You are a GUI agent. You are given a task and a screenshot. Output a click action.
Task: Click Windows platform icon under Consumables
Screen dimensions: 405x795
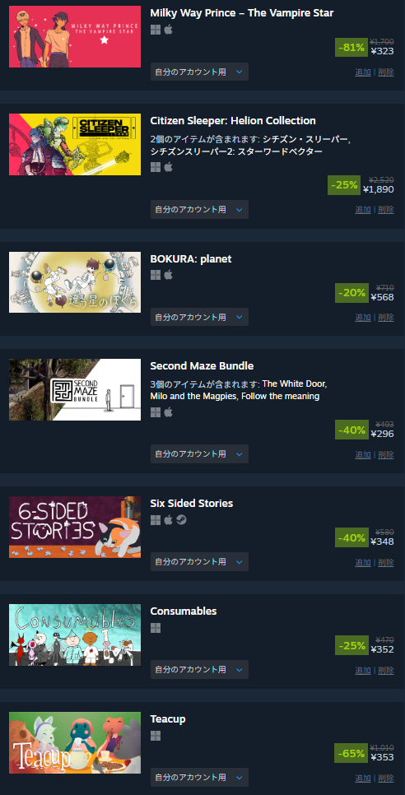[156, 628]
